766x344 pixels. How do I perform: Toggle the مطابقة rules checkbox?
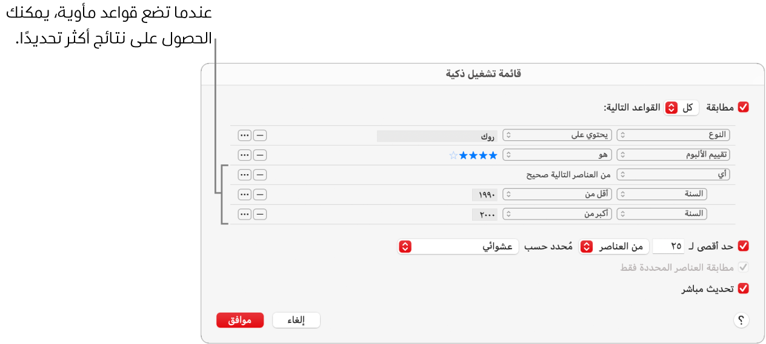744,108
